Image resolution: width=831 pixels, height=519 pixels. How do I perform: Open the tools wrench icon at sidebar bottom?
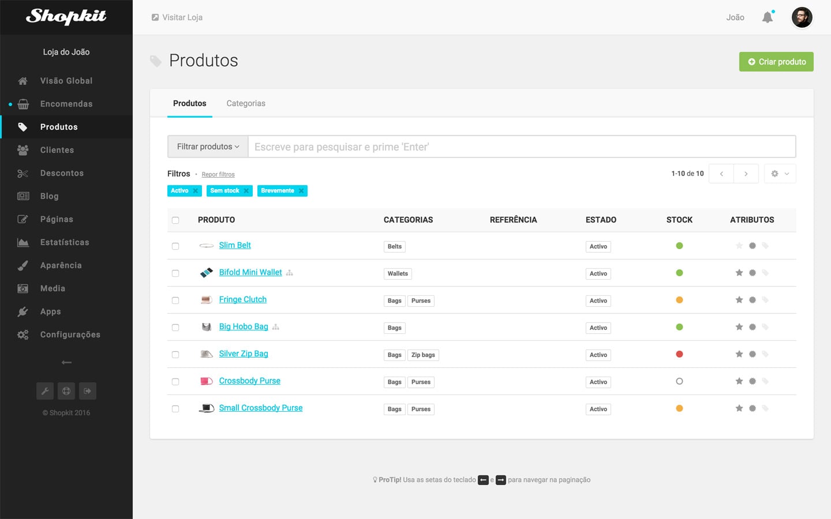tap(45, 391)
